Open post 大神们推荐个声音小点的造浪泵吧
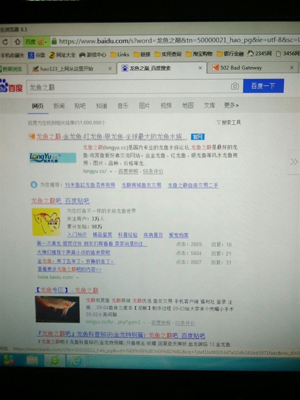Viewport: 300px width, 400px height. tap(73, 253)
